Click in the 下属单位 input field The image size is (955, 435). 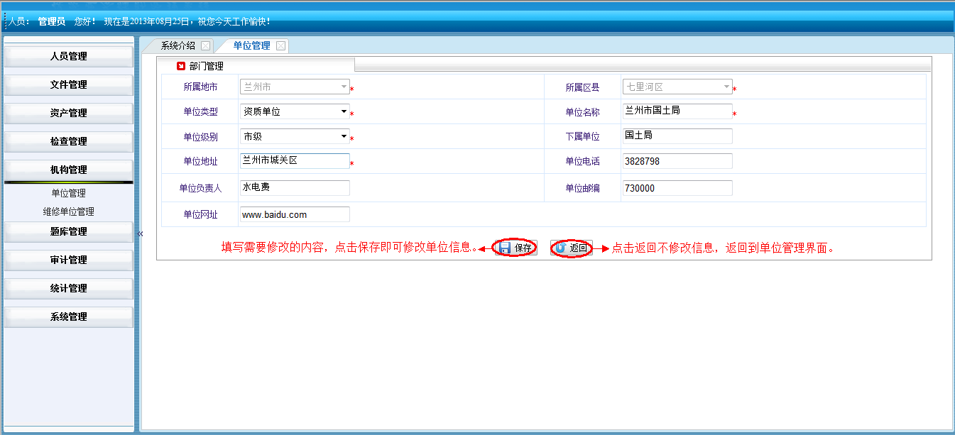coord(677,136)
